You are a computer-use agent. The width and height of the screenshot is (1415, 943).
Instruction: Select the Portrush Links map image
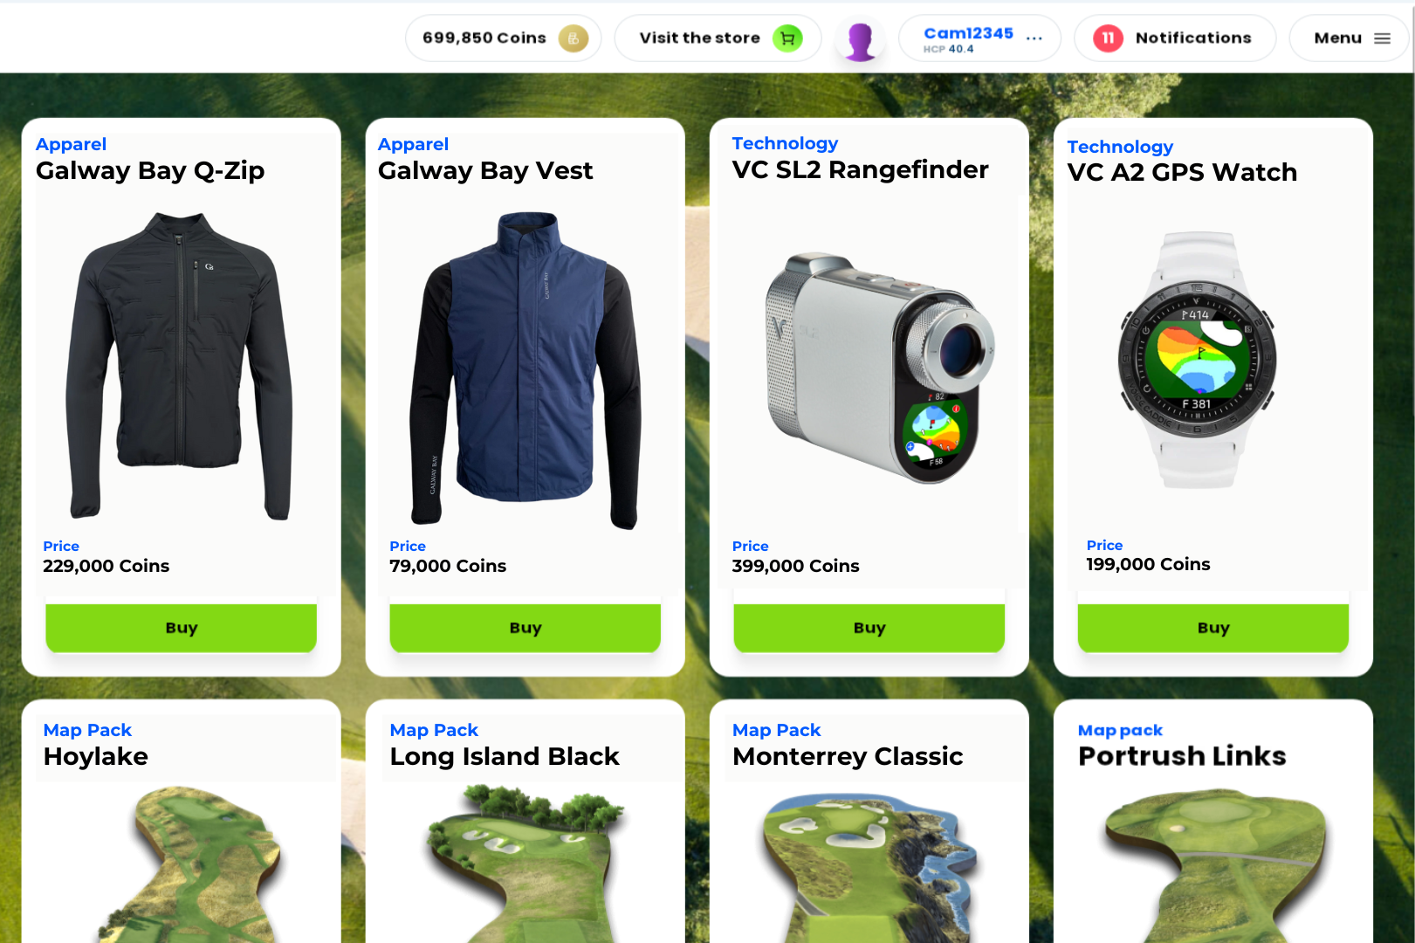[1215, 865]
